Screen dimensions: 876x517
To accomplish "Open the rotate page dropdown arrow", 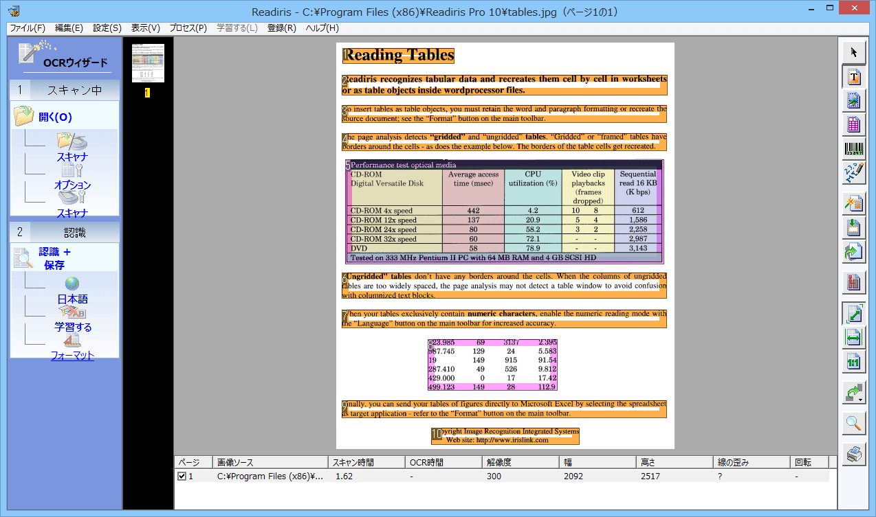I will (860, 398).
